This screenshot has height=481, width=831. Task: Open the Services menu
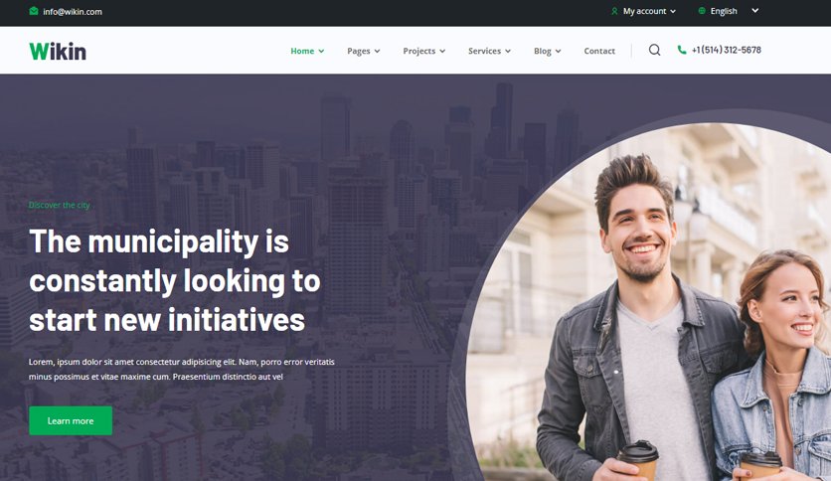[x=489, y=51]
